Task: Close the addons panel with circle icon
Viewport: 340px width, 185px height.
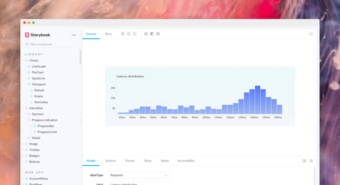Action: pos(311,161)
